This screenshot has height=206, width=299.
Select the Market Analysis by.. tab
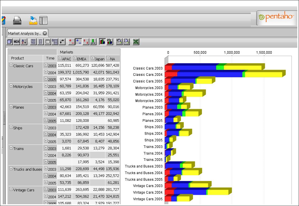pos(24,33)
